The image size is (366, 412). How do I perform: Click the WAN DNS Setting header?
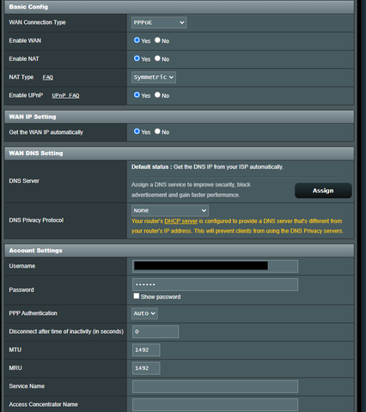tap(180, 154)
